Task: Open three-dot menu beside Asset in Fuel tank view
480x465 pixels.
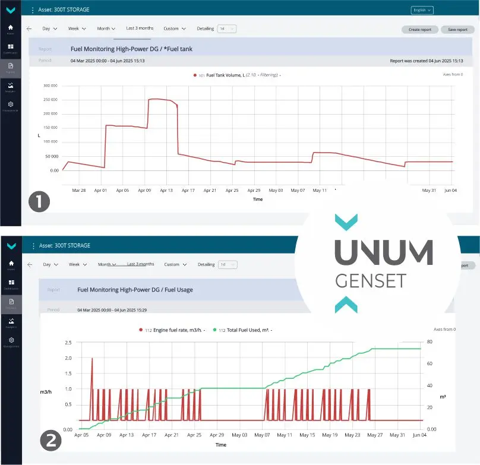Action: 32,10
